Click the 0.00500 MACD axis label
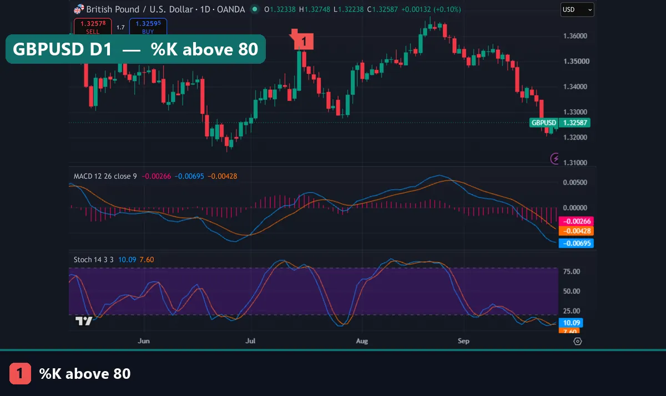This screenshot has width=666, height=396. click(x=574, y=183)
